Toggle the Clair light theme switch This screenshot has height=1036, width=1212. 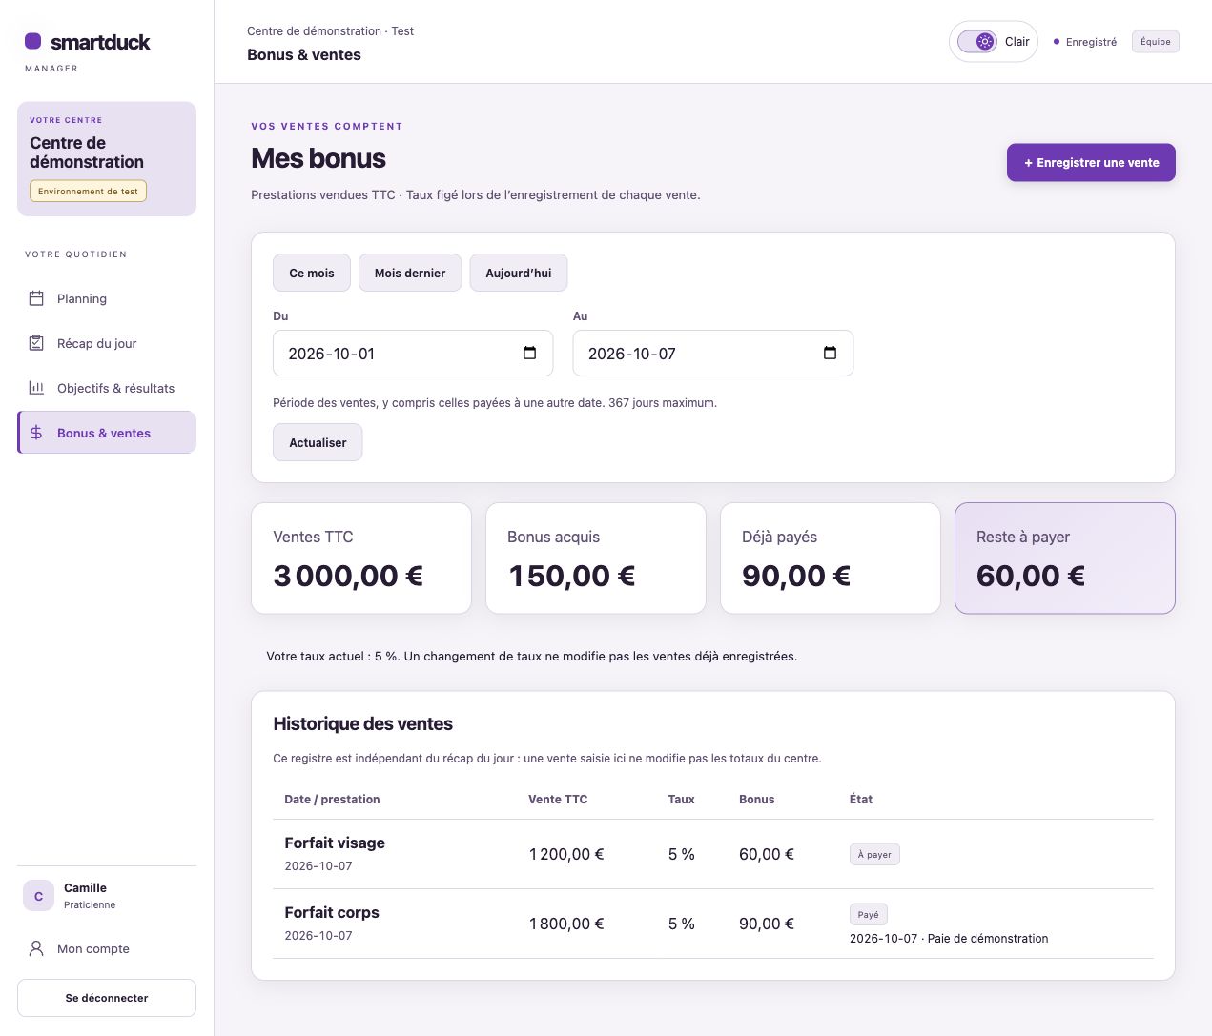click(977, 42)
